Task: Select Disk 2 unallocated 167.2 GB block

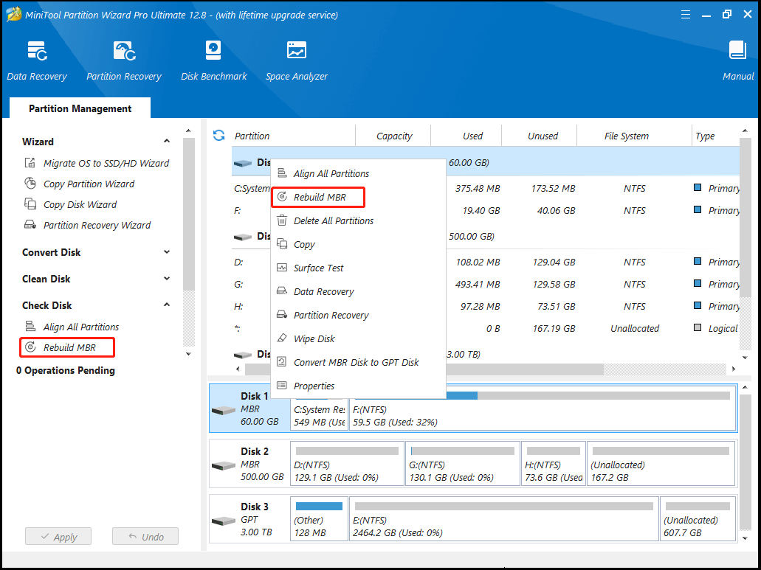Action: coord(661,463)
